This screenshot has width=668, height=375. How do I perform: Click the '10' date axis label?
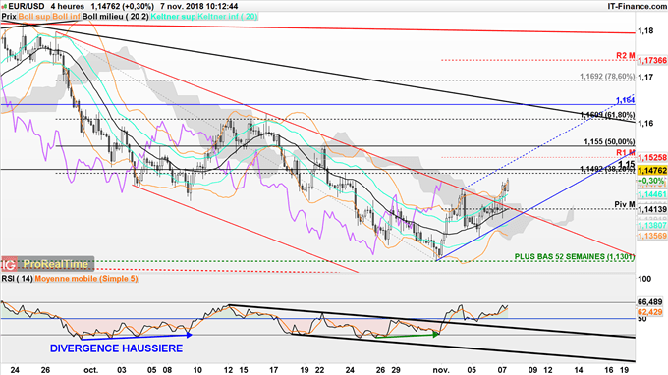pos(197,370)
